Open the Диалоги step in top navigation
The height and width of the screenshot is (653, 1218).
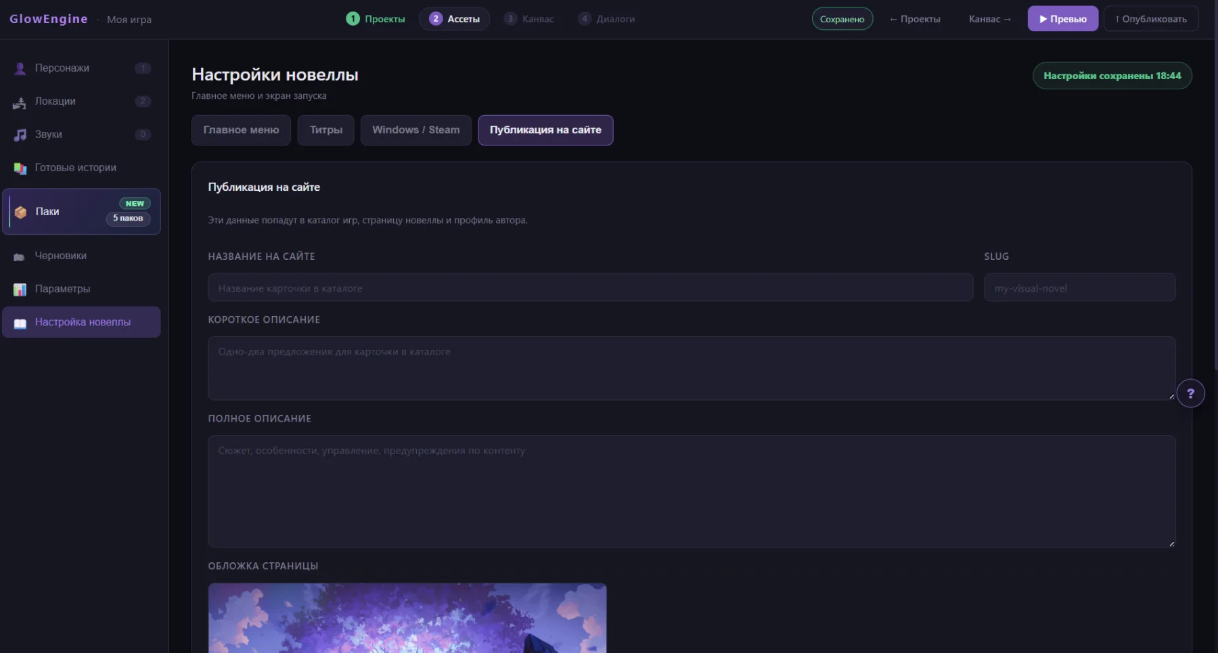coord(607,19)
